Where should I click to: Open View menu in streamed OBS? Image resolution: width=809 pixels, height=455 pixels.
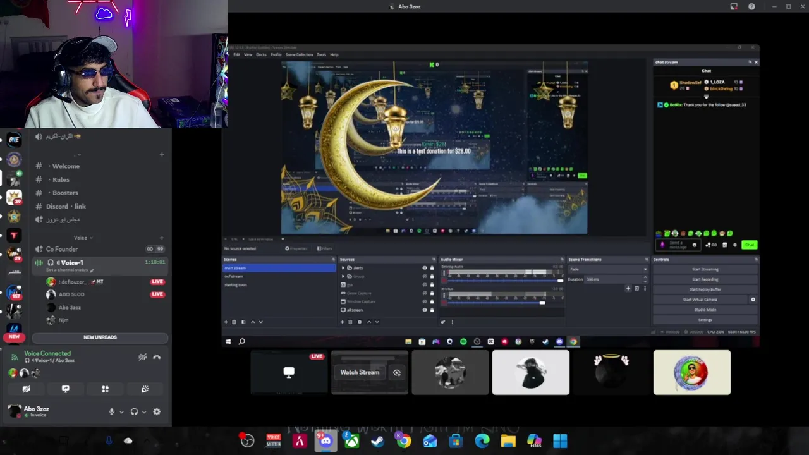[x=248, y=55]
